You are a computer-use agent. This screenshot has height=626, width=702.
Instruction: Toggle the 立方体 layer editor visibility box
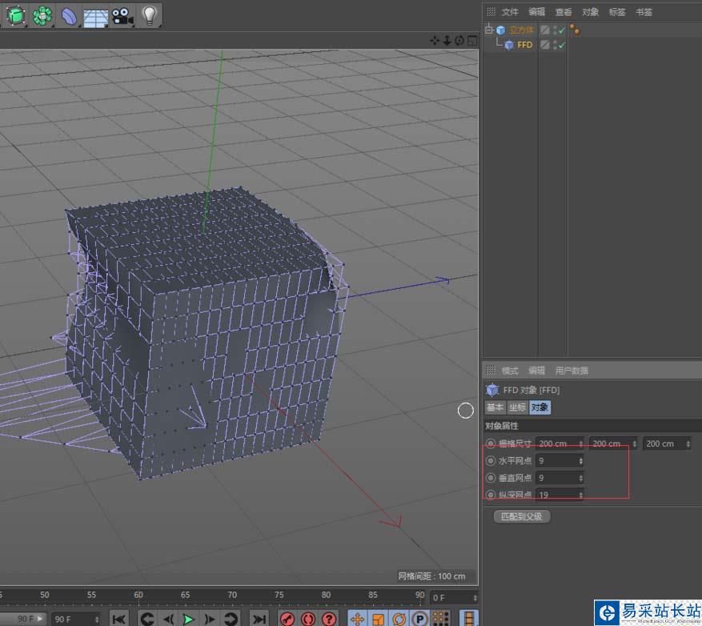pos(545,30)
